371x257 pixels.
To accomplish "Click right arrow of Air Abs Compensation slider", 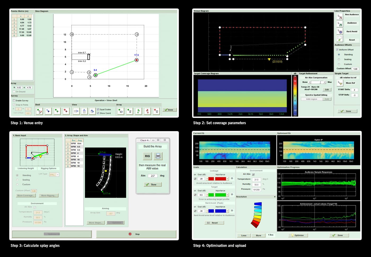I will pyautogui.click(x=325, y=82).
